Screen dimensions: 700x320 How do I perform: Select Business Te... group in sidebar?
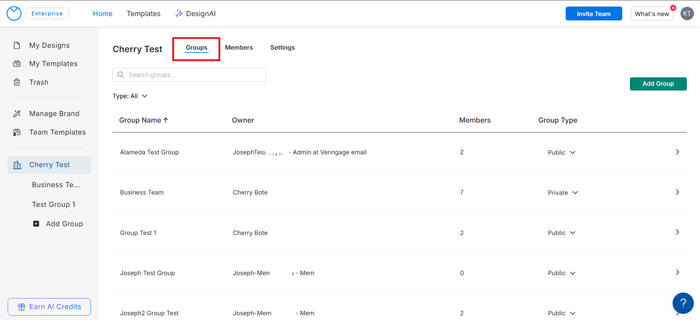56,185
